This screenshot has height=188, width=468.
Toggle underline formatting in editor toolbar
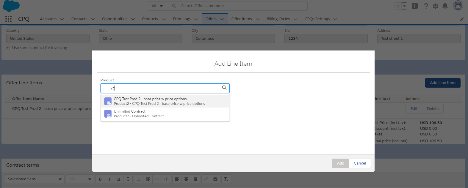(119, 179)
